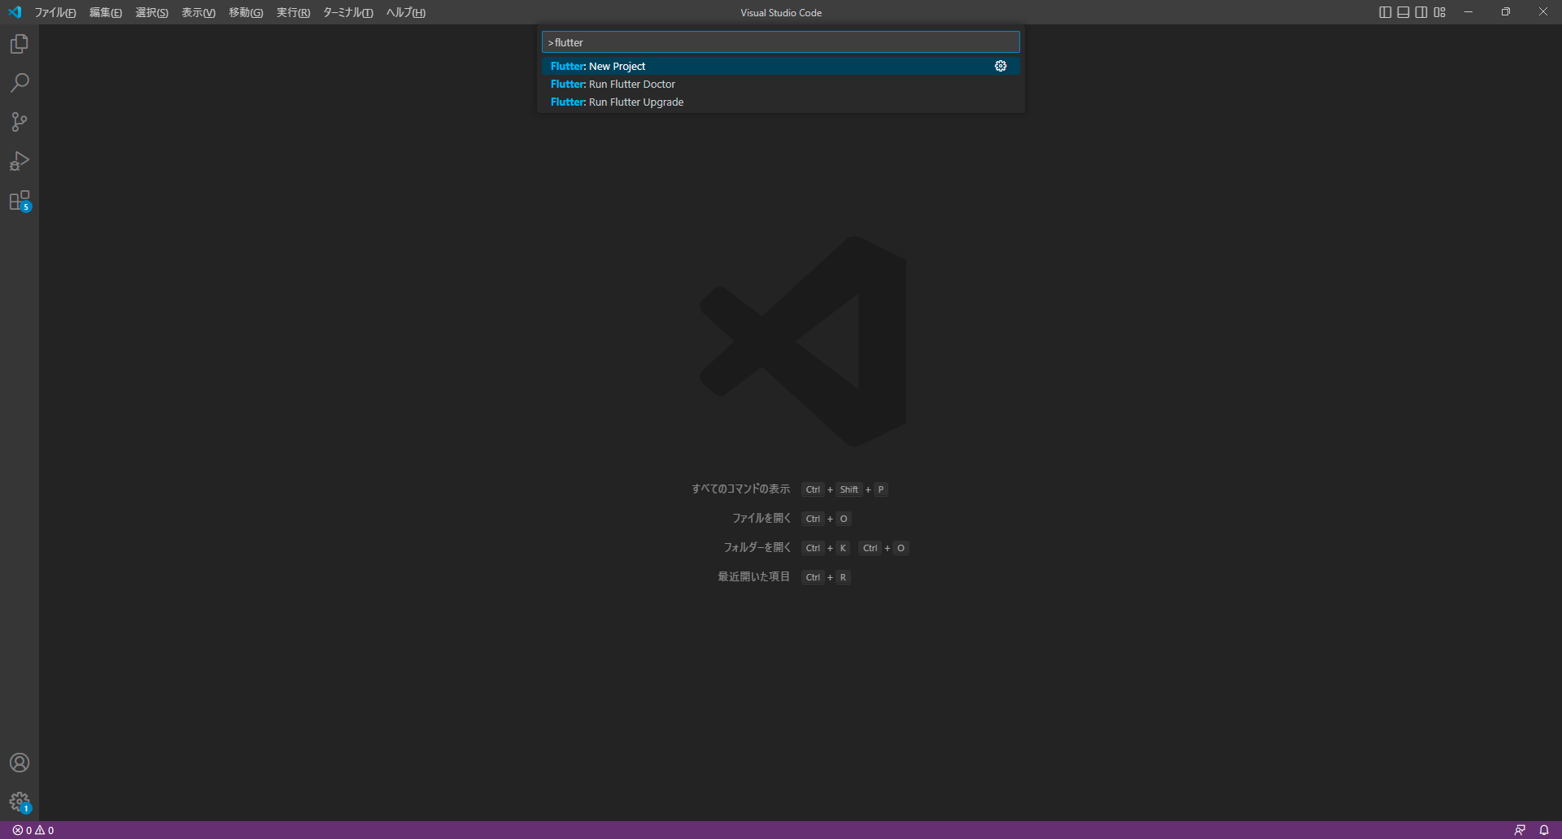Click the feedback icon in status bar
The height and width of the screenshot is (839, 1562).
(1520, 830)
